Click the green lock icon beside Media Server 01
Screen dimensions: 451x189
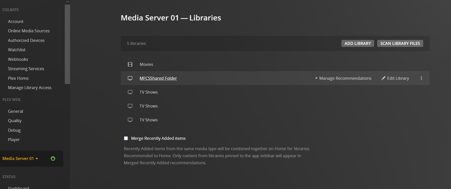[53, 158]
